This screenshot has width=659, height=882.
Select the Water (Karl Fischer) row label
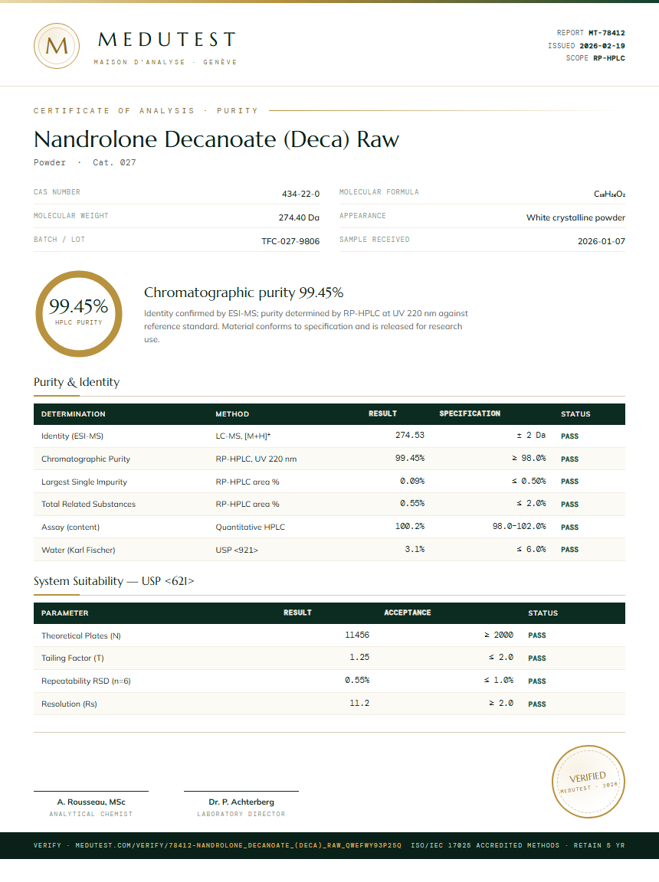pyautogui.click(x=78, y=550)
